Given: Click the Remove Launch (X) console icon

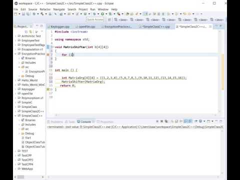Looking at the screenshot, I should 161,121.
